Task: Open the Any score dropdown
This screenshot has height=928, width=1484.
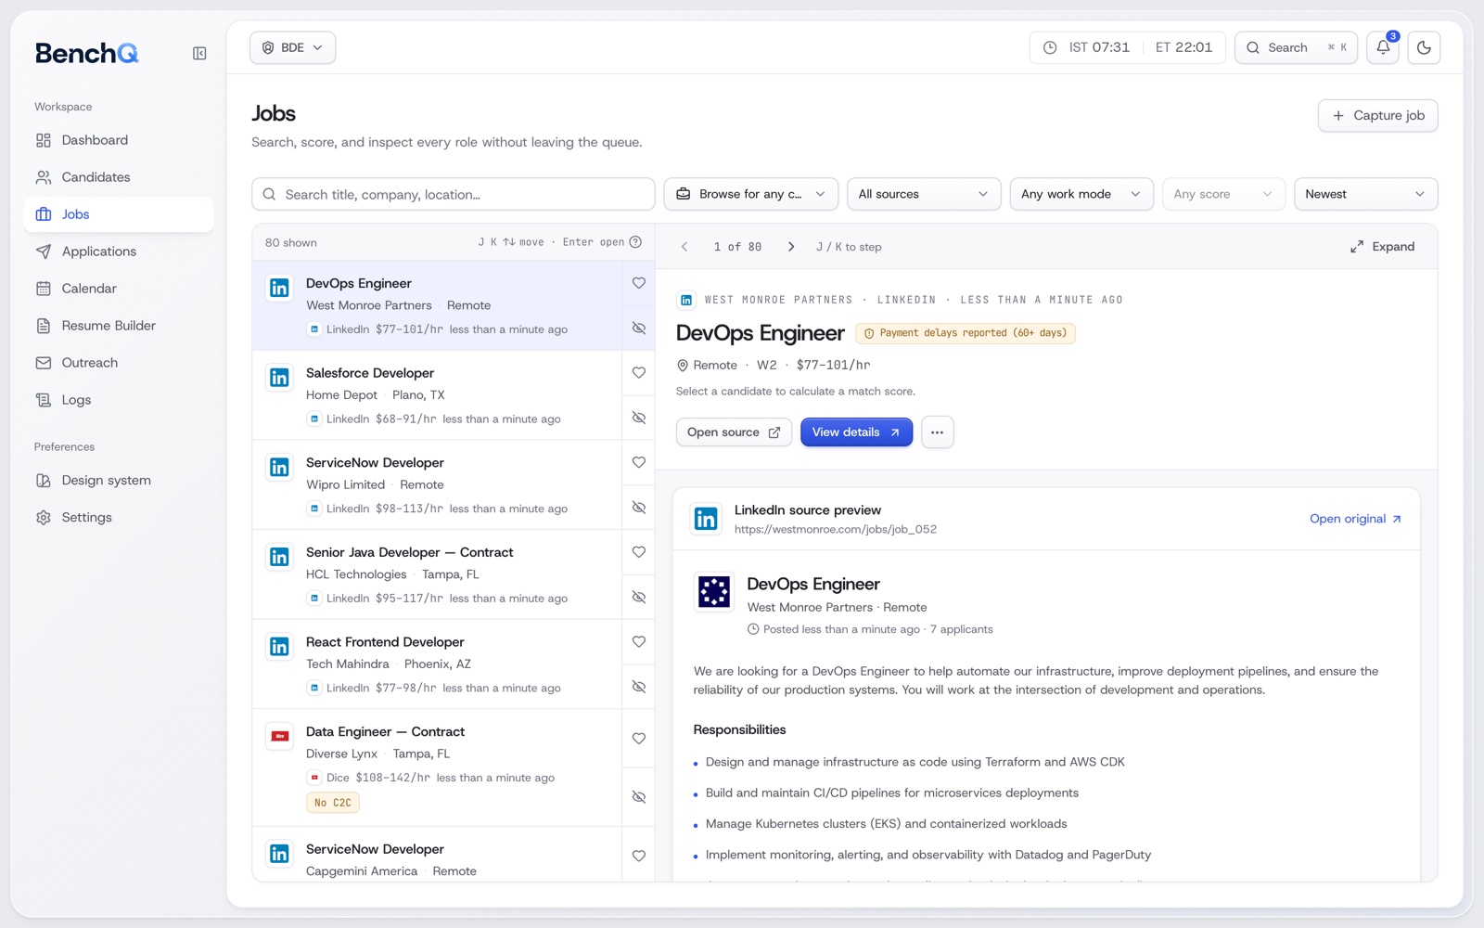Action: 1223,194
